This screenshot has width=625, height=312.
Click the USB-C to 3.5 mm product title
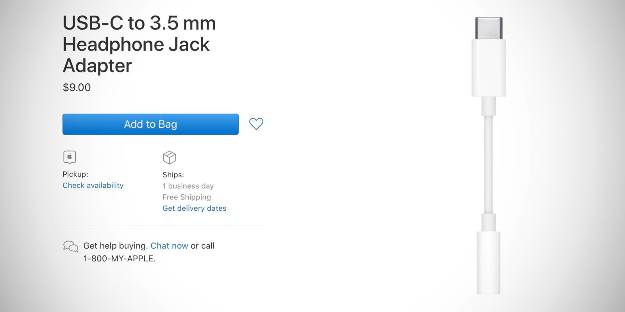[139, 44]
